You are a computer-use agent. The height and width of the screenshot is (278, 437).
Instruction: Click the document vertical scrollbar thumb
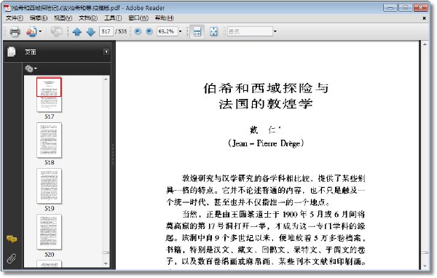pyautogui.click(x=425, y=253)
